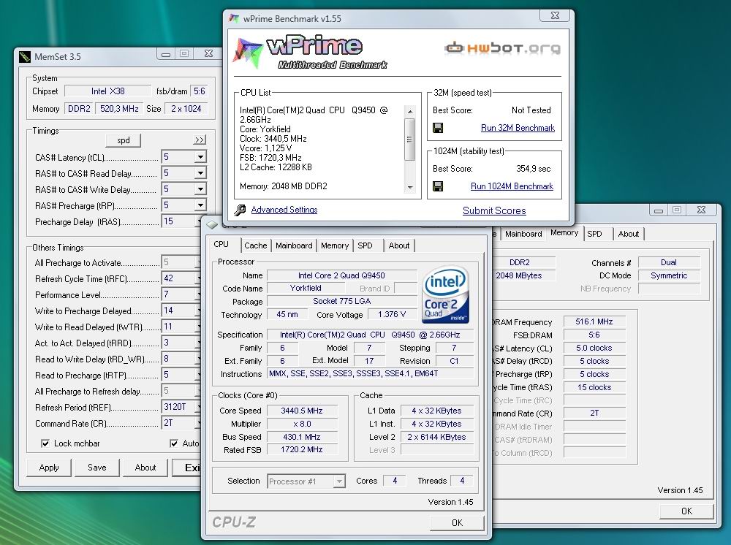Click the Core Voltage value 1.376 V

tap(392, 314)
